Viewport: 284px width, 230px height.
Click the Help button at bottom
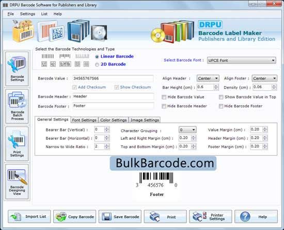pos(256,217)
